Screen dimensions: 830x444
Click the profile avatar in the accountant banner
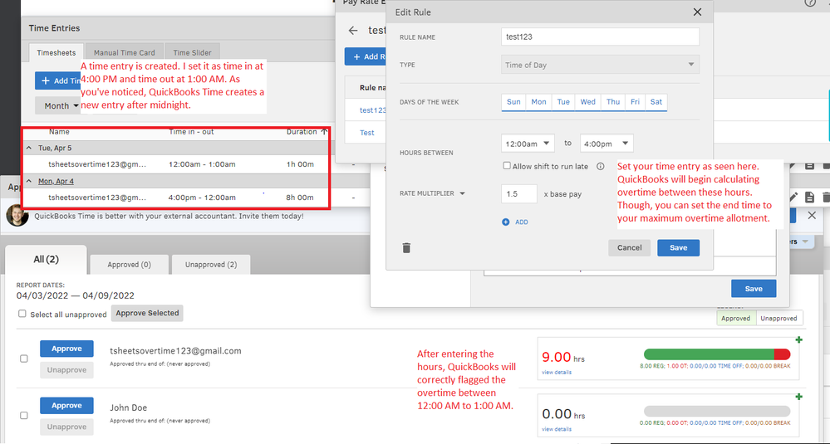pos(17,216)
